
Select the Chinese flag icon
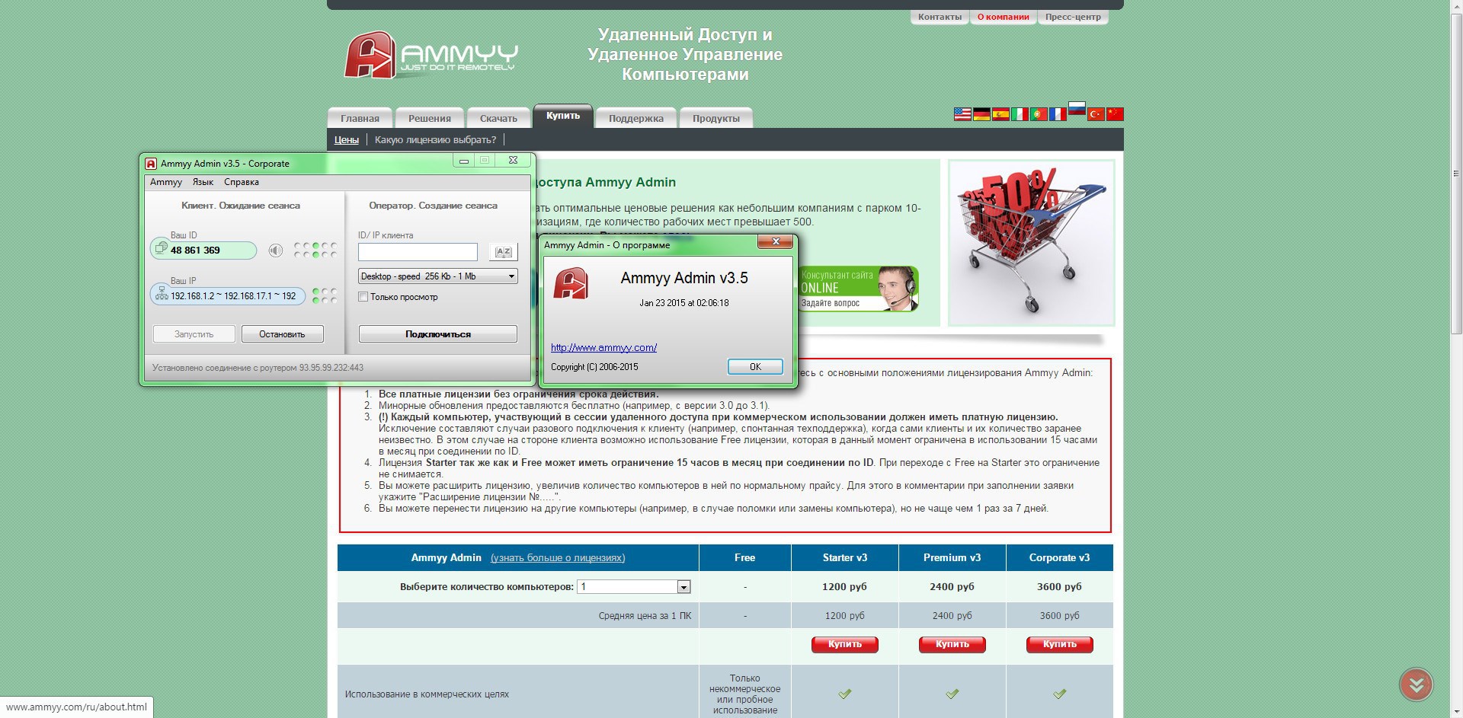click(x=1115, y=114)
